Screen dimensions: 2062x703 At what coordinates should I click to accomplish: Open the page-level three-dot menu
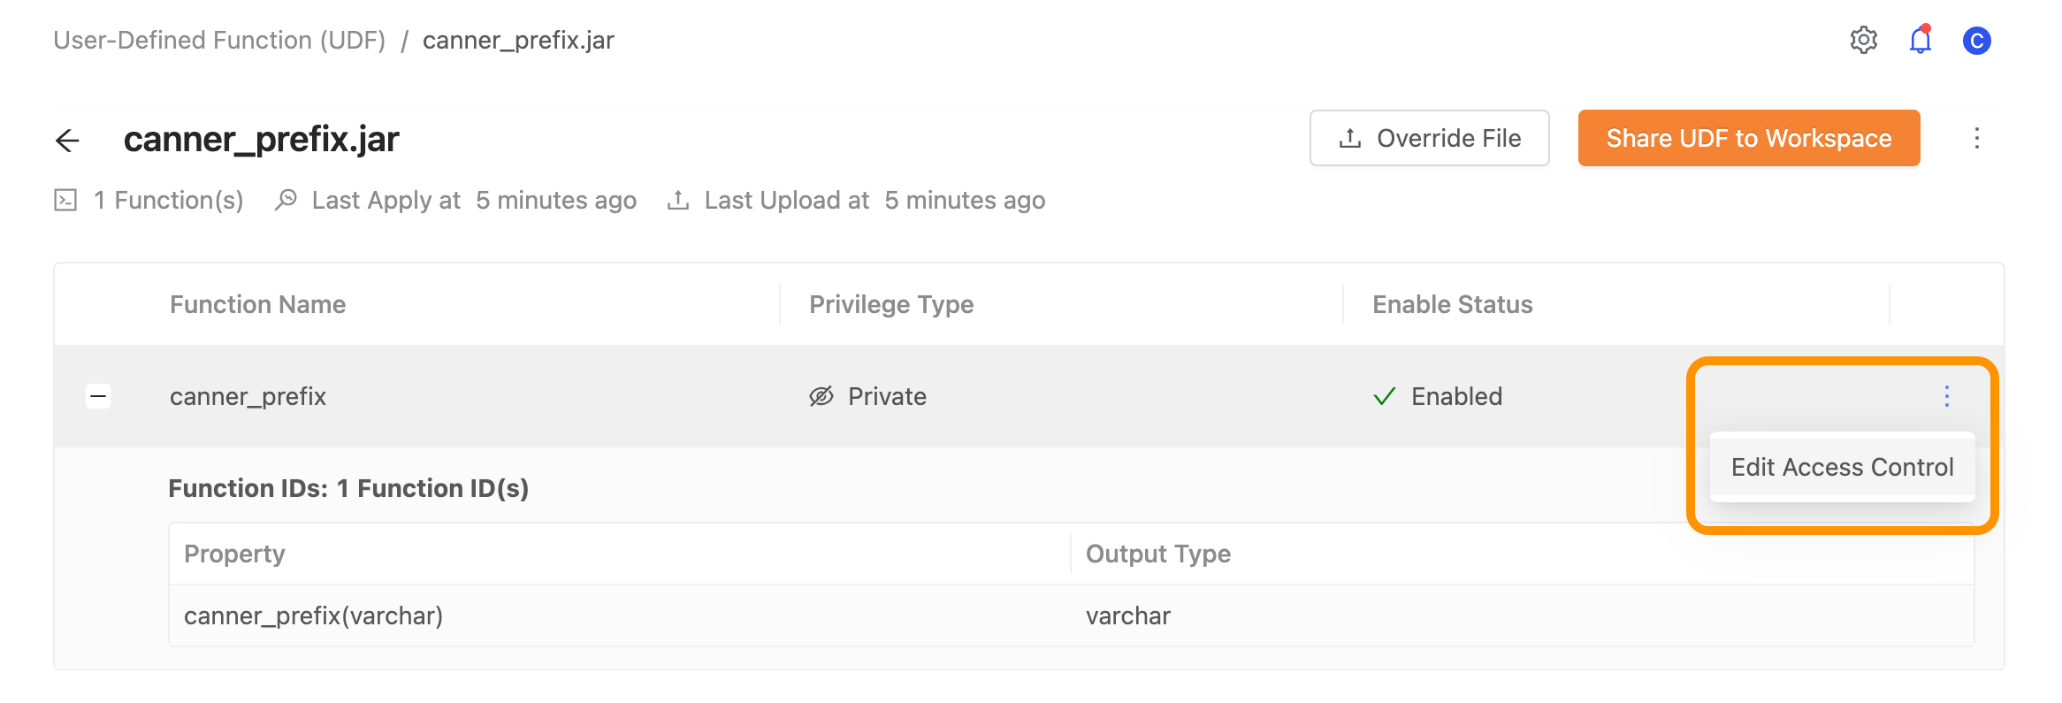(x=1976, y=138)
